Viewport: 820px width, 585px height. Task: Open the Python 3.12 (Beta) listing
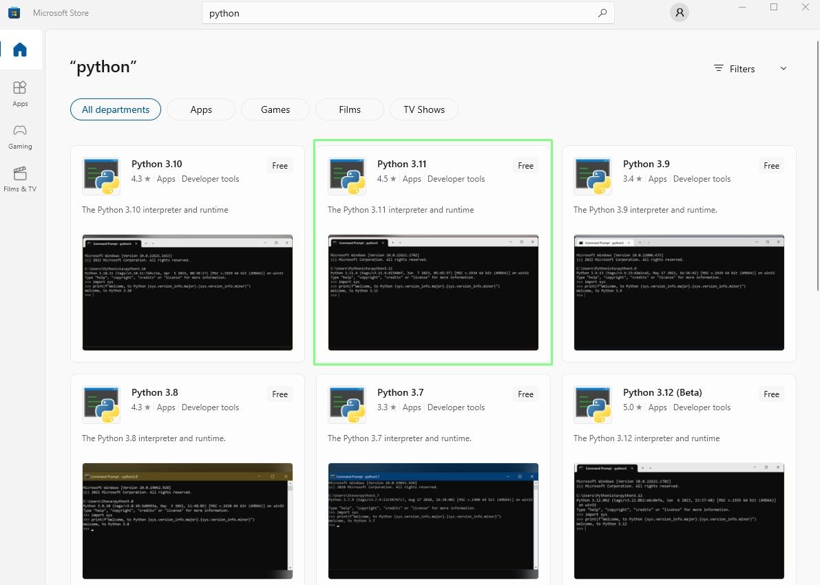tap(662, 392)
